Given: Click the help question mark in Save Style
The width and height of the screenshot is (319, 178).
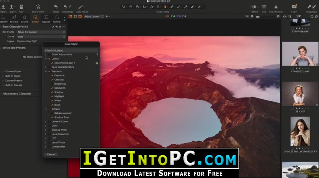Looking at the screenshot, I should coord(97,54).
